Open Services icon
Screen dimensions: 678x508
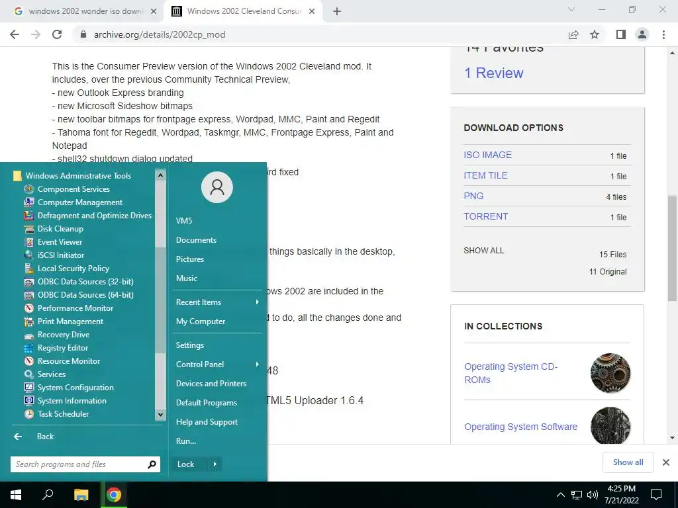point(29,374)
